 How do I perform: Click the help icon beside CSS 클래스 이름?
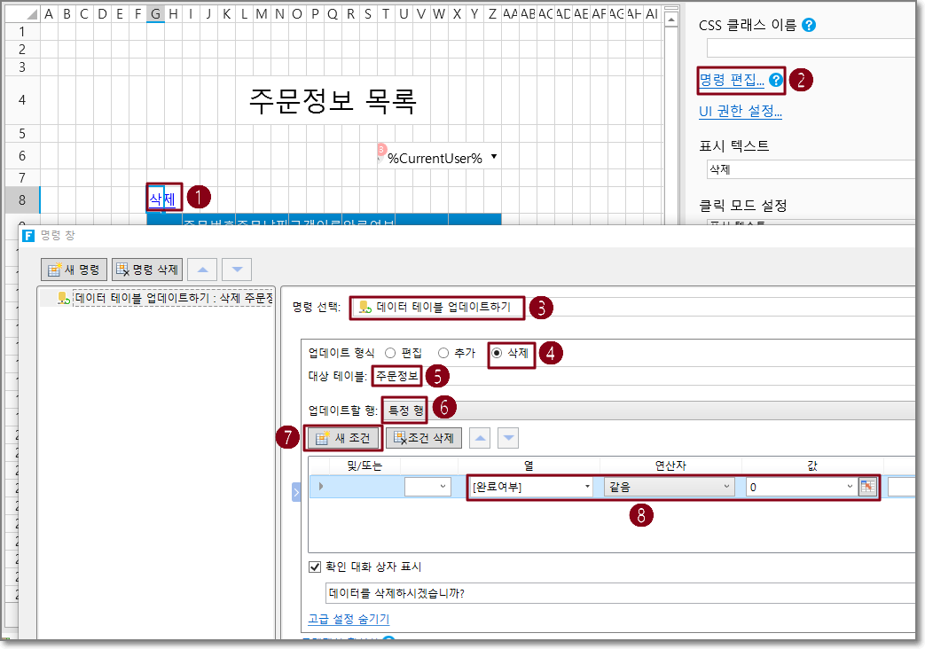click(x=808, y=25)
